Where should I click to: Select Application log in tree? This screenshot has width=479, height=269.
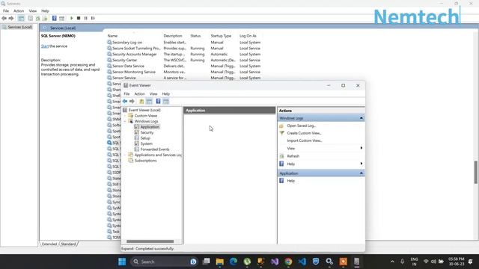[x=150, y=127]
